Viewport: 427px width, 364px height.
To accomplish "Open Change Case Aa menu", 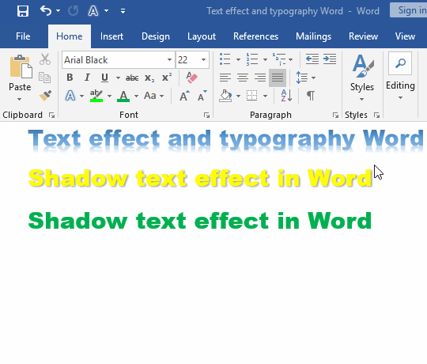I will [154, 96].
